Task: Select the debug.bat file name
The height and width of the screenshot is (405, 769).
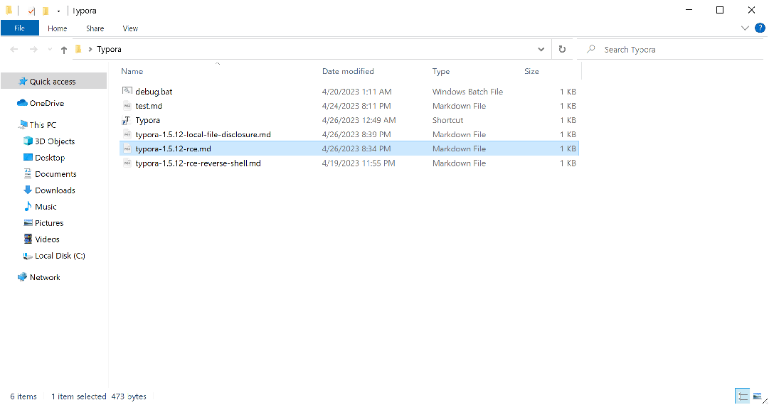Action: 154,92
